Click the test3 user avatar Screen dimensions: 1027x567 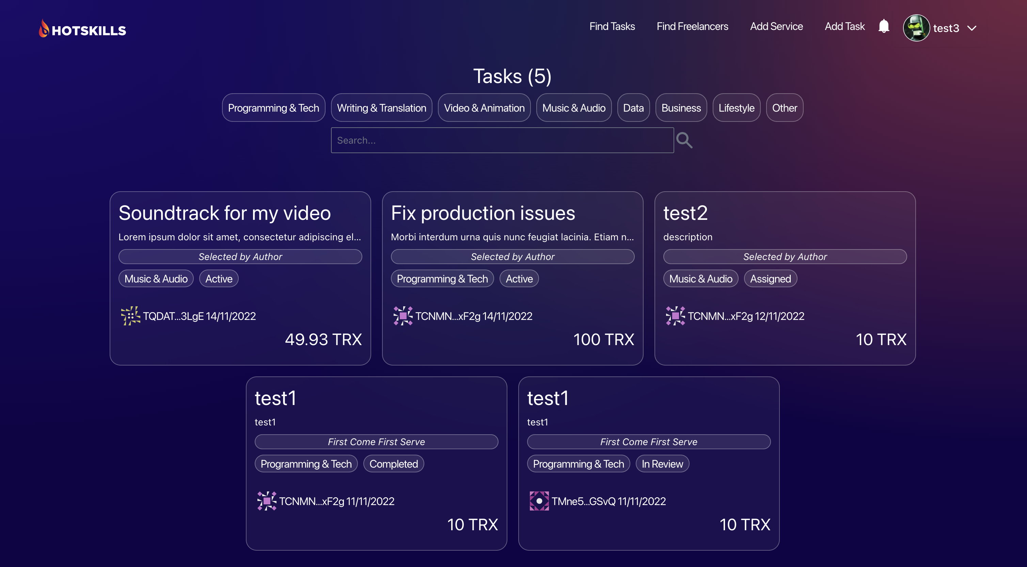916,28
